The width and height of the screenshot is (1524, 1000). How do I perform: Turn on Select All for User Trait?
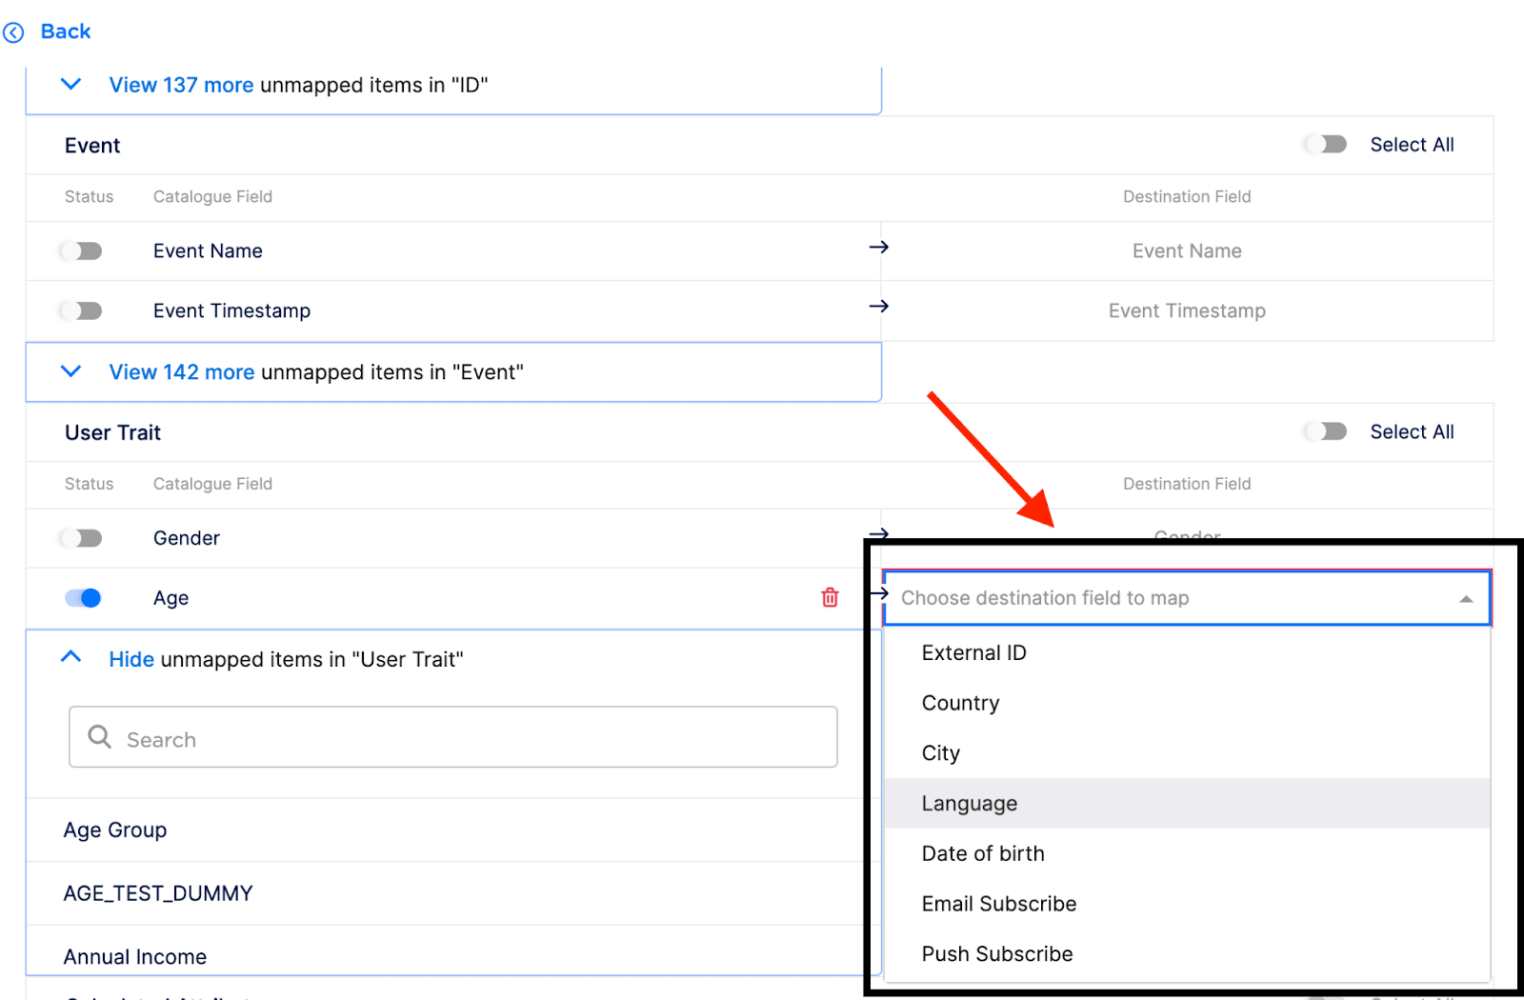1326,432
